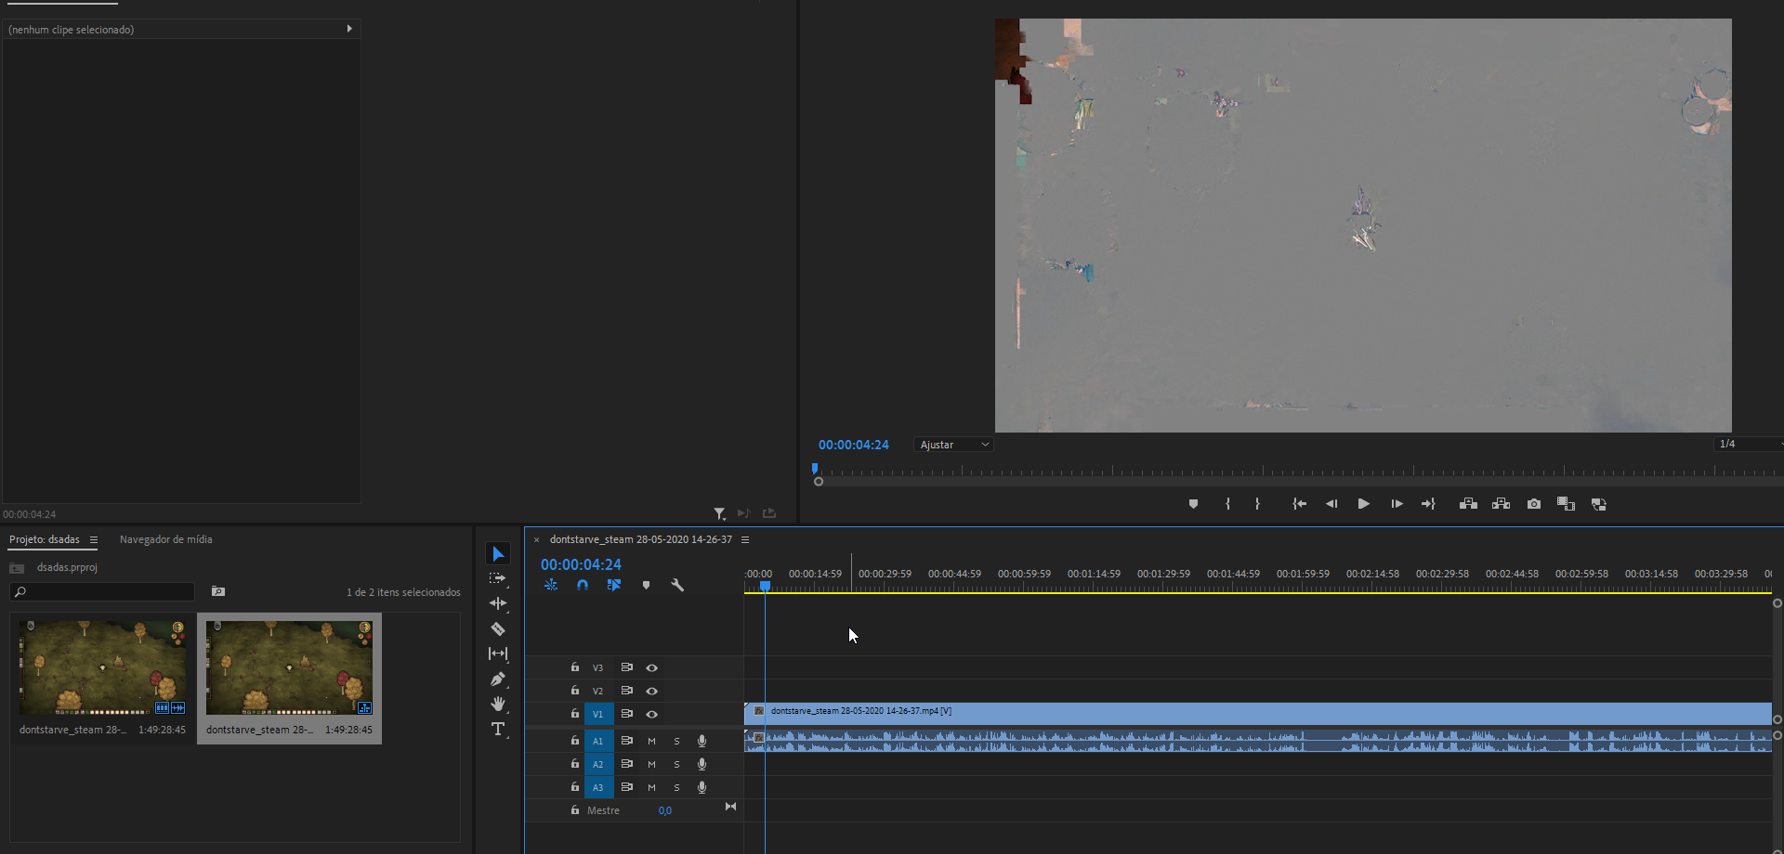Click the voice-over record microphone on A3
Screen dimensions: 1784x854
[702, 787]
